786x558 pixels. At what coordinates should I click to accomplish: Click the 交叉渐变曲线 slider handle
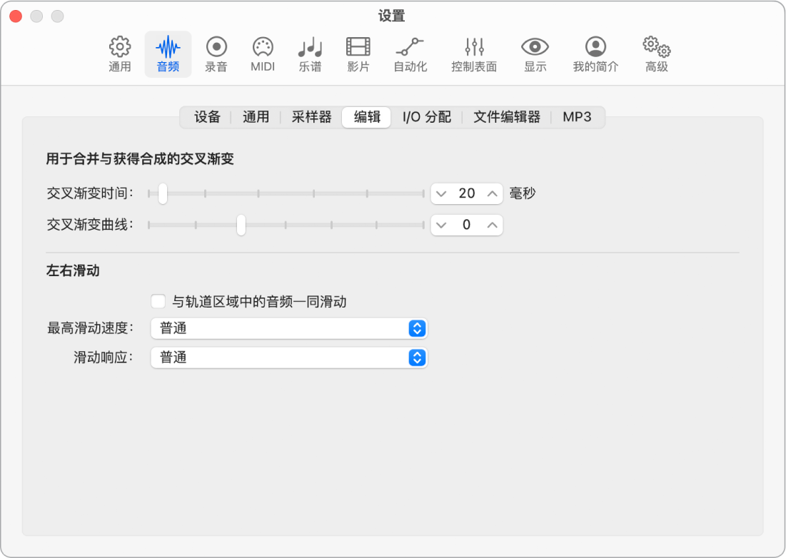point(241,225)
